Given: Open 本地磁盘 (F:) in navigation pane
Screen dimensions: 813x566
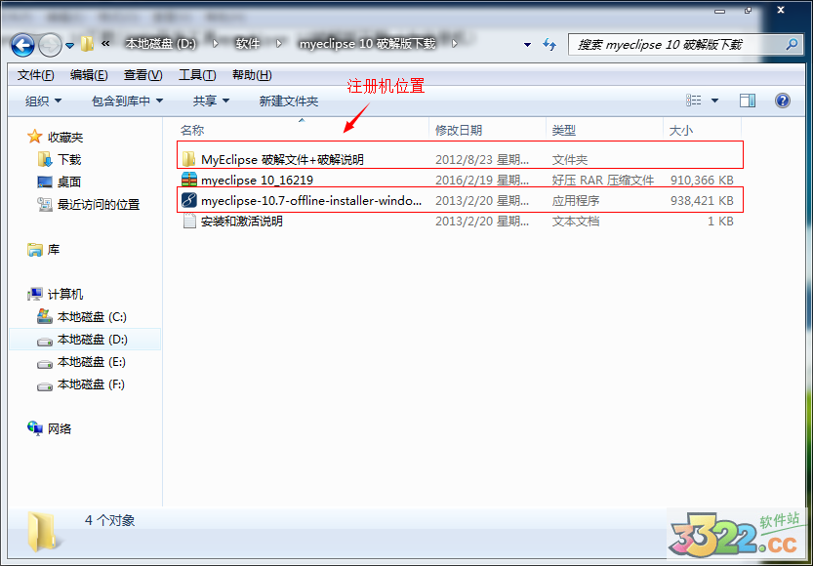Looking at the screenshot, I should coord(82,384).
